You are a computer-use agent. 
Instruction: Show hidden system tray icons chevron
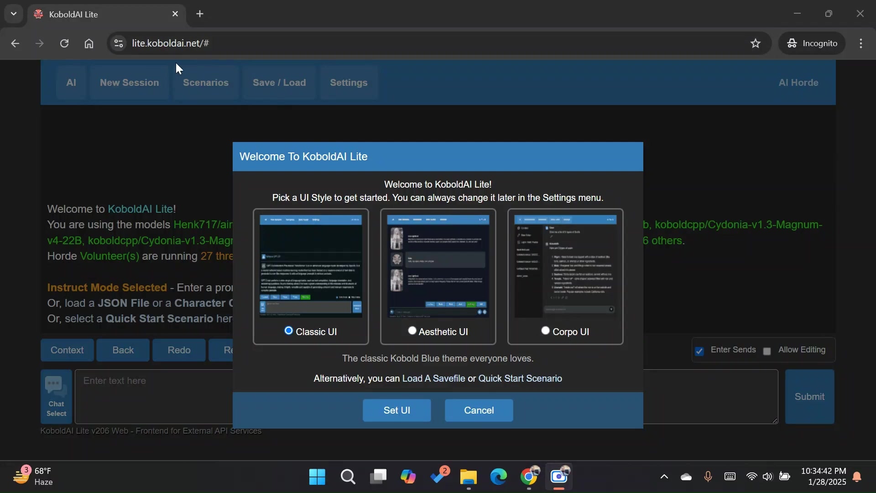pyautogui.click(x=664, y=477)
